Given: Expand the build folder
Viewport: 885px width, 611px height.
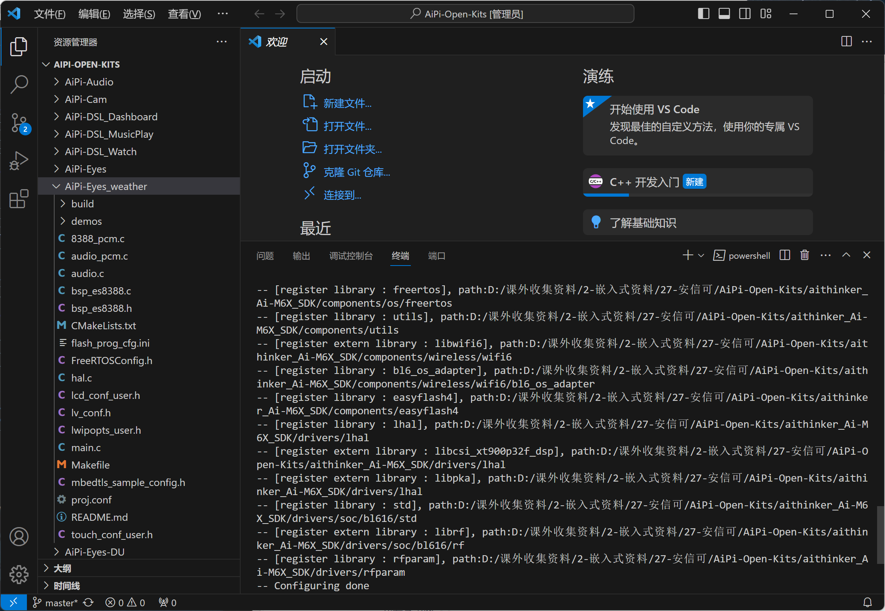Looking at the screenshot, I should point(139,203).
